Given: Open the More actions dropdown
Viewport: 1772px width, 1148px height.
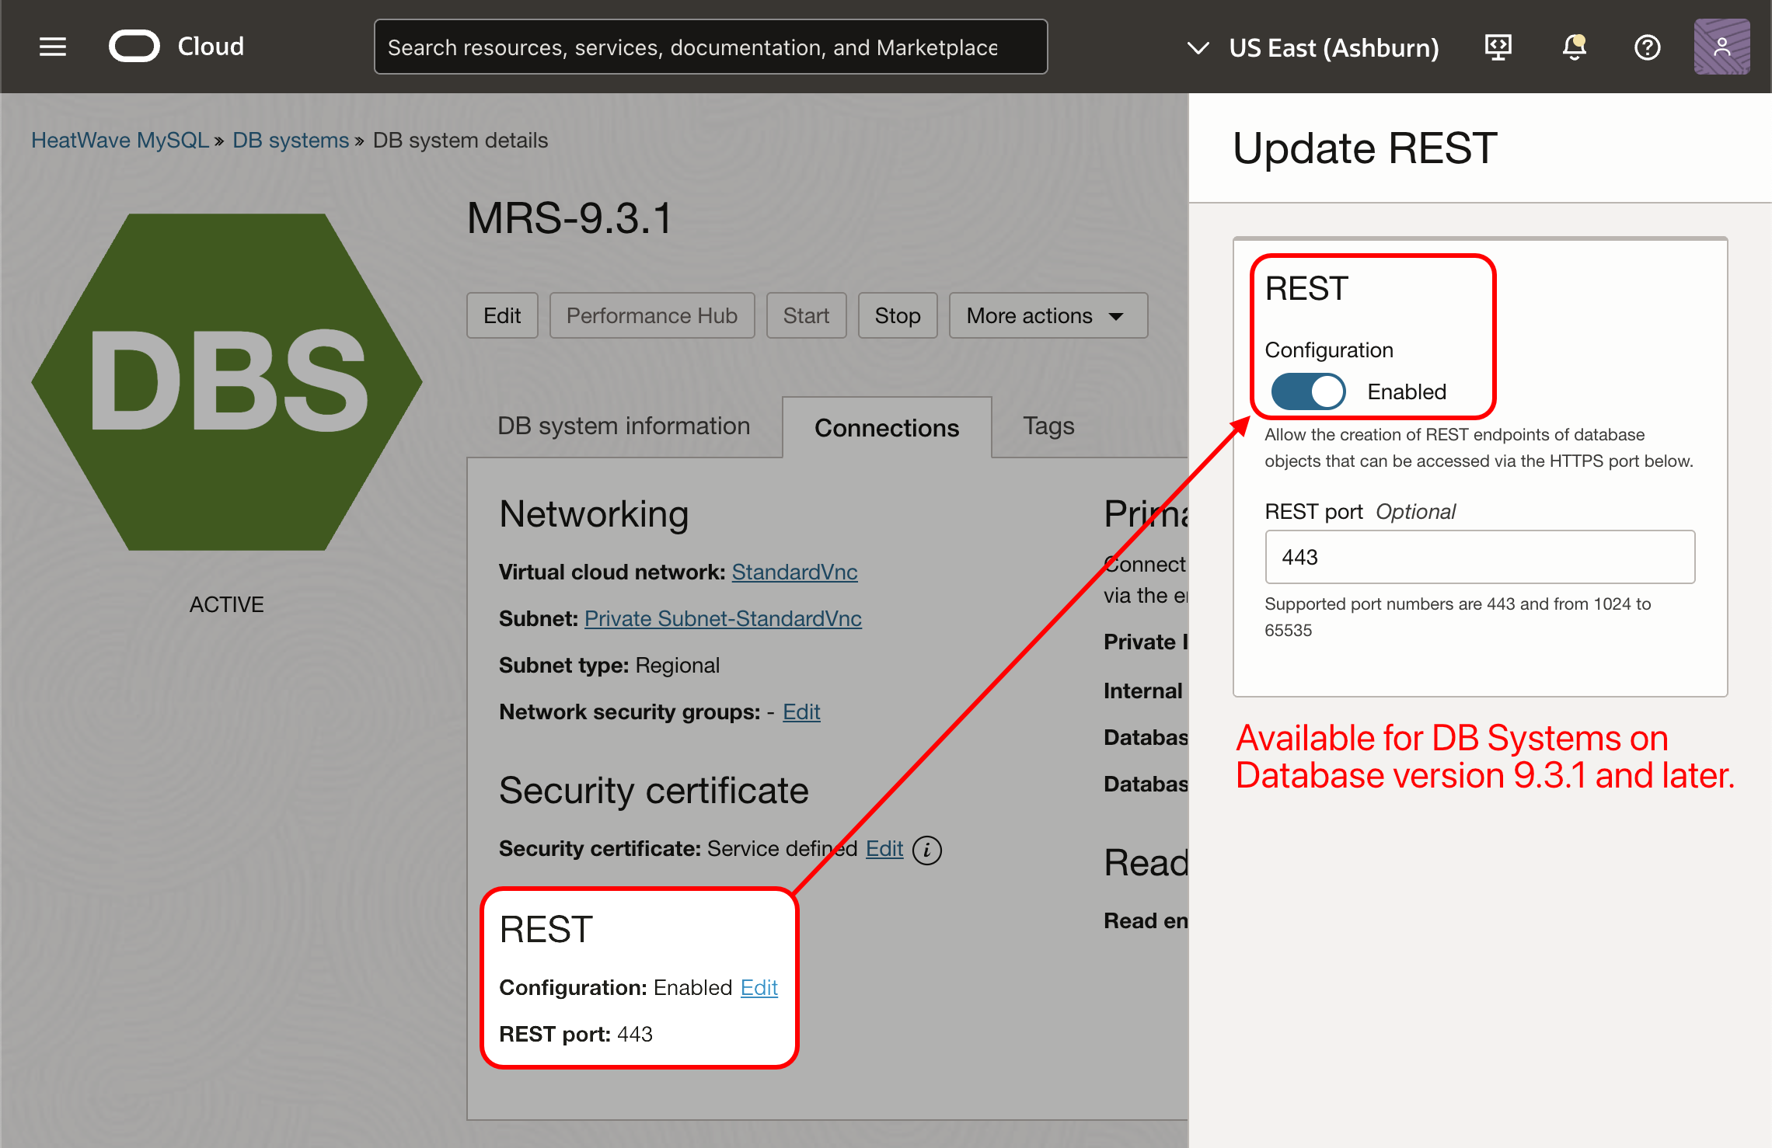Looking at the screenshot, I should pyautogui.click(x=1048, y=315).
